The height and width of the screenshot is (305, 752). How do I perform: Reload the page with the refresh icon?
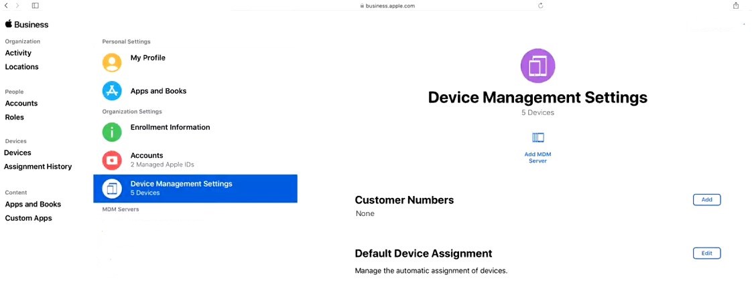(x=540, y=6)
